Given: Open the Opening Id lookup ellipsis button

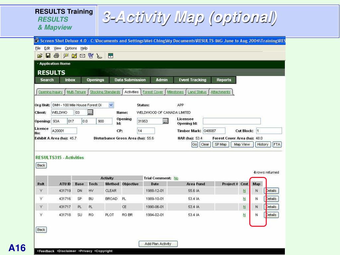Looking at the screenshot, I should click(165, 121).
